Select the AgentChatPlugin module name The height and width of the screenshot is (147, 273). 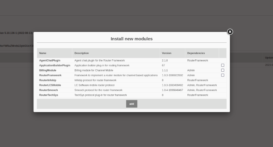point(50,60)
